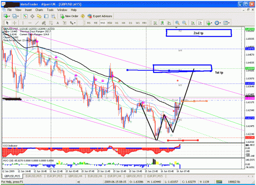The width and height of the screenshot is (256, 185).
Task: Switch timeframe to M1
Action: [x=88, y=23]
